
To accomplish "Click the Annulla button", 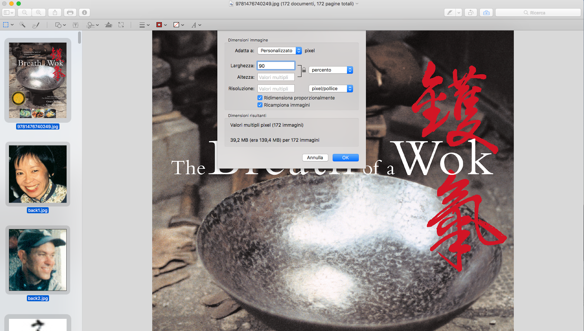I will (315, 157).
